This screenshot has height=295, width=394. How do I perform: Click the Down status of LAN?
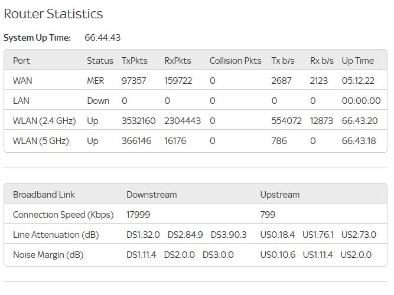98,101
